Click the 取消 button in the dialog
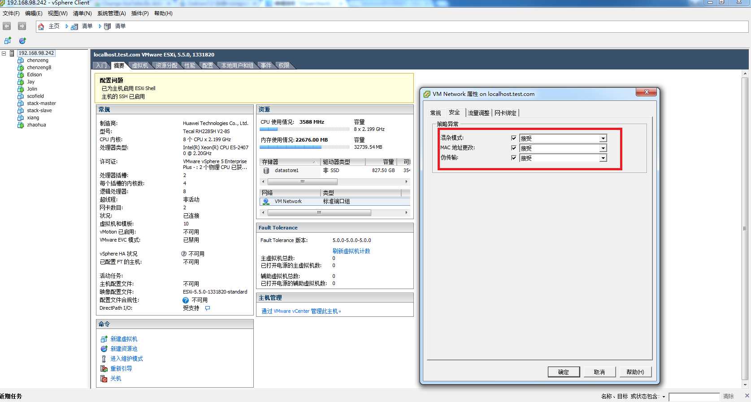 pyautogui.click(x=599, y=372)
